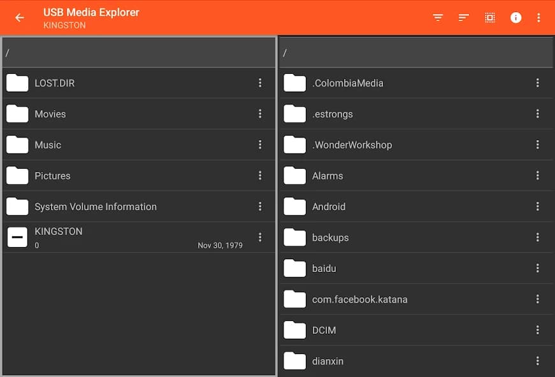Open the com.facebook.katana folder
Screen dimensions: 555x377
pyautogui.click(x=359, y=299)
